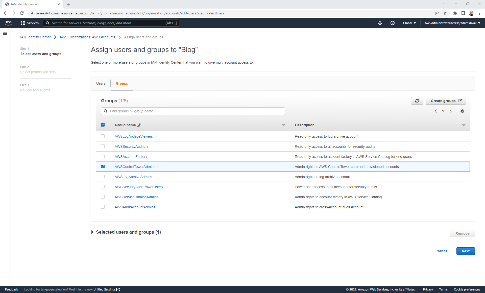
Task: Click the Find groups search field
Action: point(193,111)
